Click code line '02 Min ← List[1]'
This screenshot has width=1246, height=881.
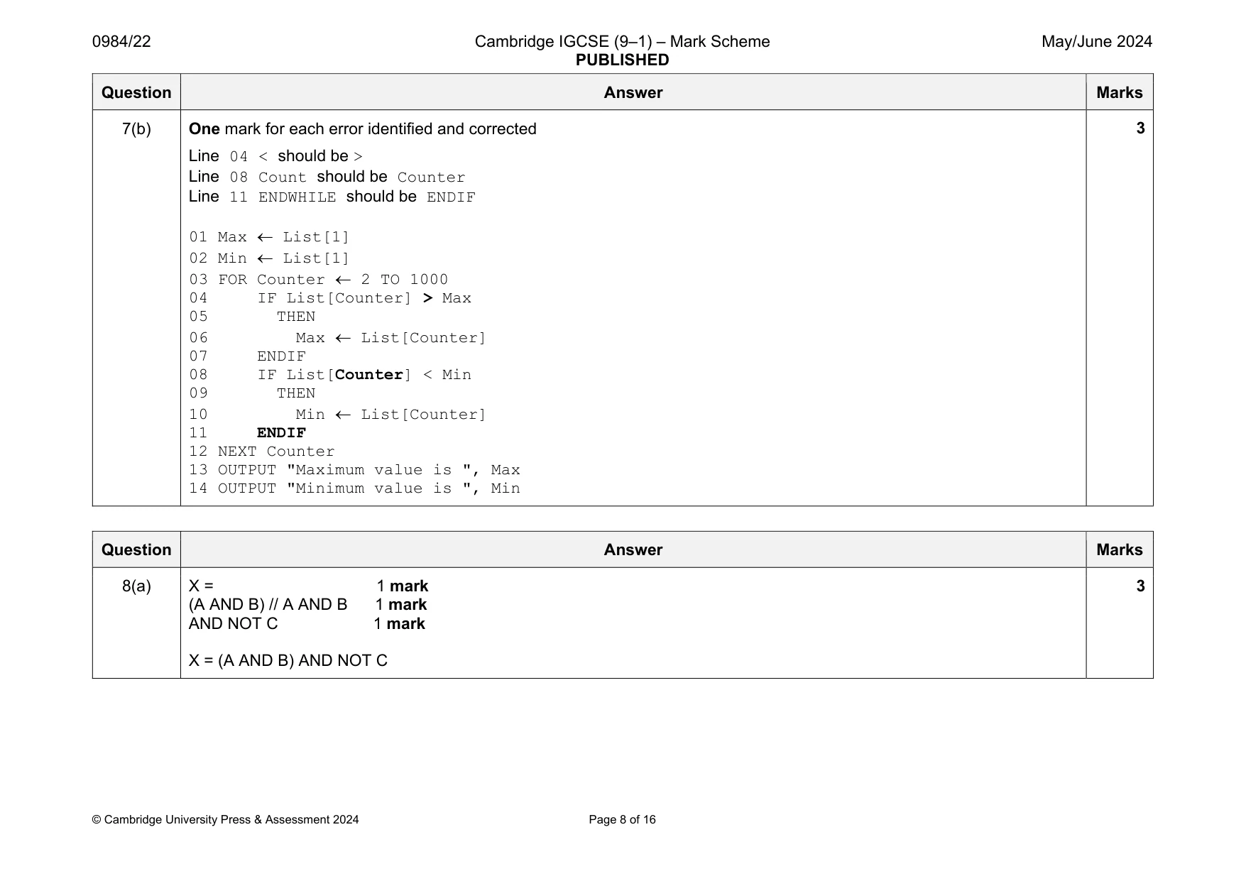click(269, 258)
